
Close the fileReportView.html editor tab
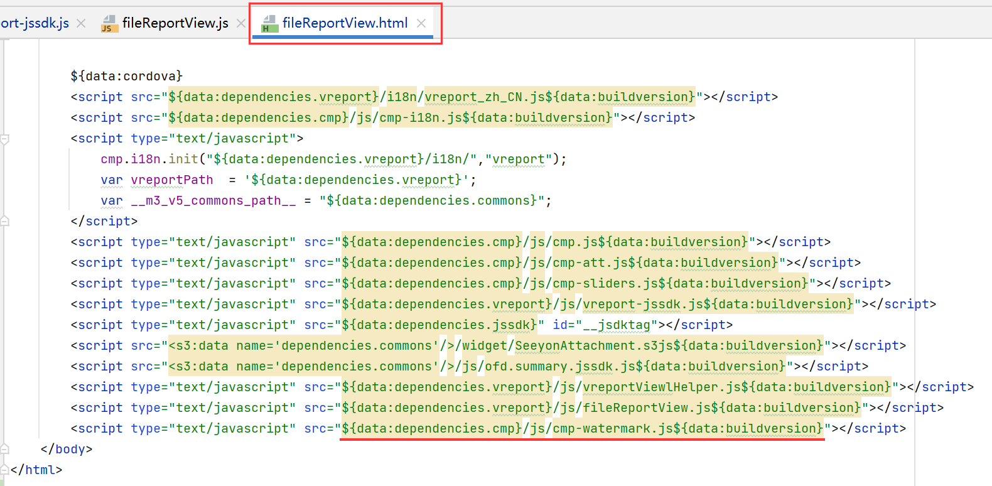tap(421, 23)
